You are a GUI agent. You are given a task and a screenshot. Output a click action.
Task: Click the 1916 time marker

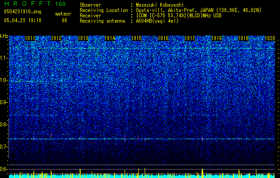[163, 38]
